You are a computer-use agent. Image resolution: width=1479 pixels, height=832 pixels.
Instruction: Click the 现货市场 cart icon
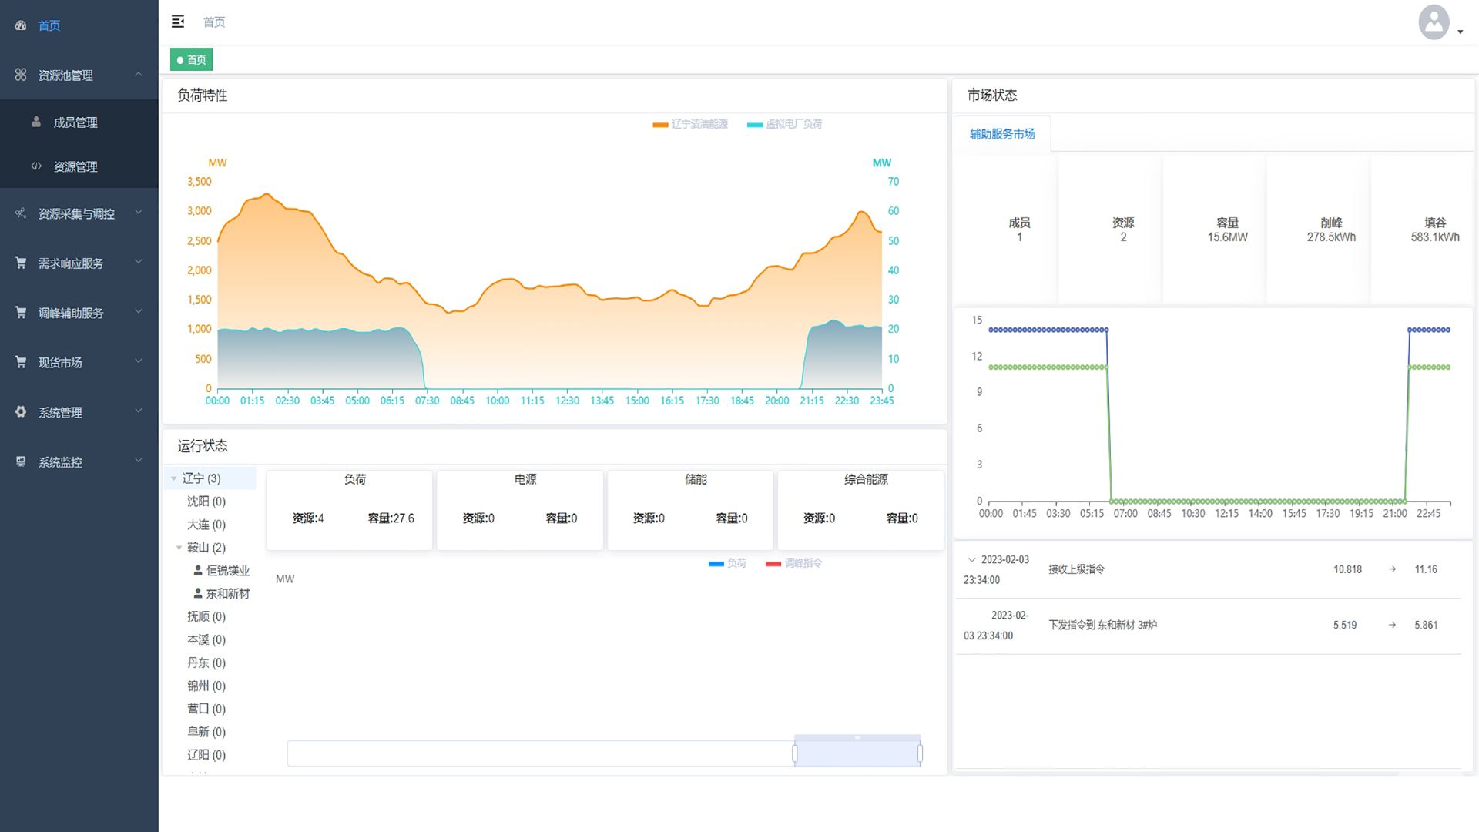(x=21, y=361)
